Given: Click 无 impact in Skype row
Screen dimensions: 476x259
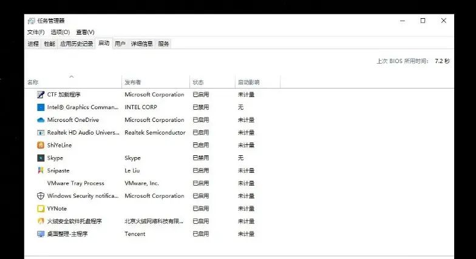Looking at the screenshot, I should (240, 158).
